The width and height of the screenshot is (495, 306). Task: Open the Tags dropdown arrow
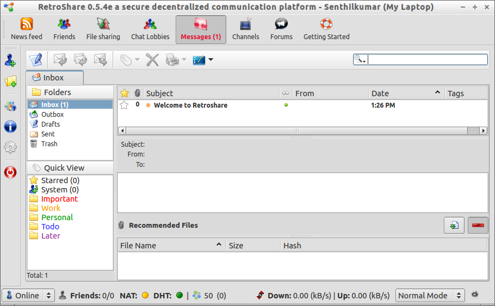tap(137, 59)
